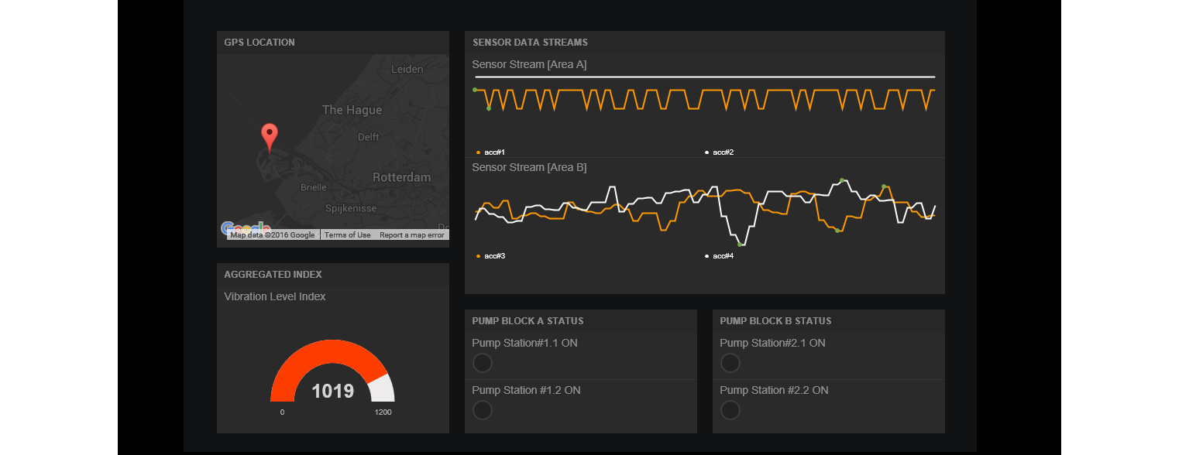Image resolution: width=1196 pixels, height=455 pixels.
Task: Click the Sensor Stream [Area A] label
Action: (x=529, y=64)
